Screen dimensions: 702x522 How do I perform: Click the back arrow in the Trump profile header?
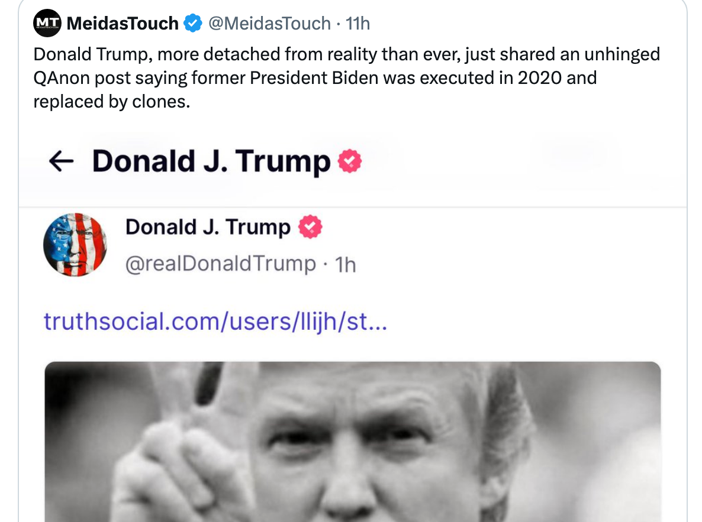(x=61, y=161)
